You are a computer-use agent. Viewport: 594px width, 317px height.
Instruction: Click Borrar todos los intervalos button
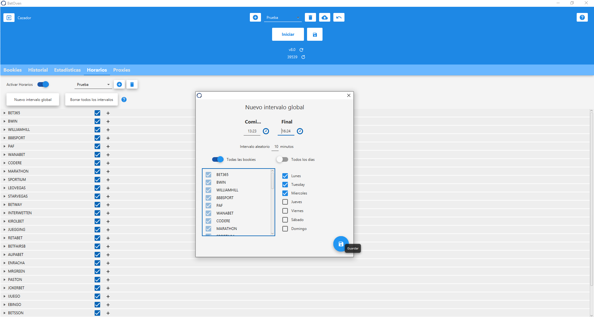[92, 100]
